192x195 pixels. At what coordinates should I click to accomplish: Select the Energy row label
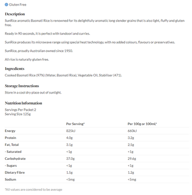[10, 131]
